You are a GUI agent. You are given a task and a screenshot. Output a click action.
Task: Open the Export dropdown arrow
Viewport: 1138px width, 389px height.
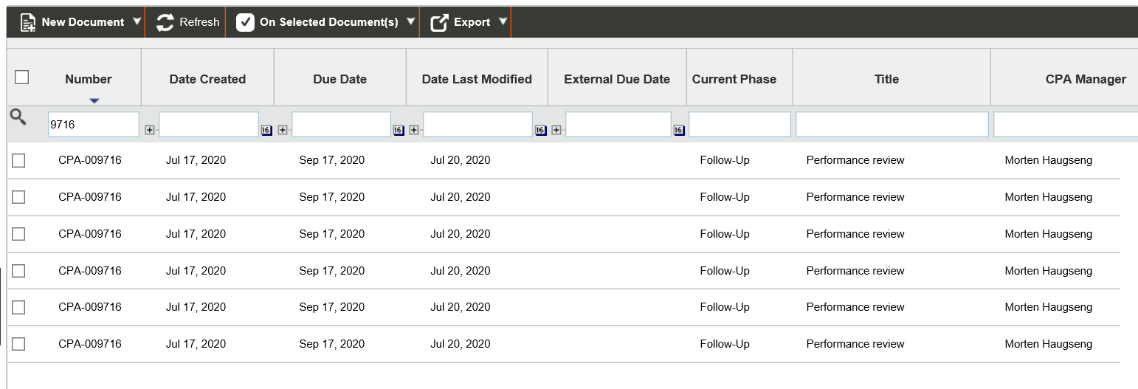point(503,21)
